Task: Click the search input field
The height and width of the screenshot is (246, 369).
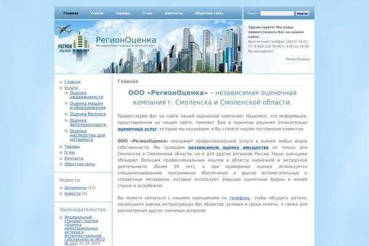Action: 277,14
